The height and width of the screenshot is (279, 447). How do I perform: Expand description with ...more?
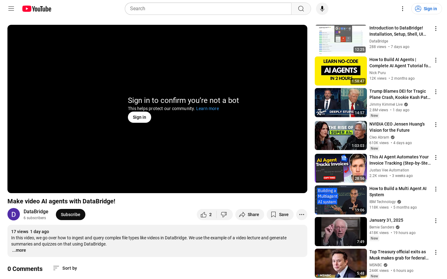tap(19, 250)
